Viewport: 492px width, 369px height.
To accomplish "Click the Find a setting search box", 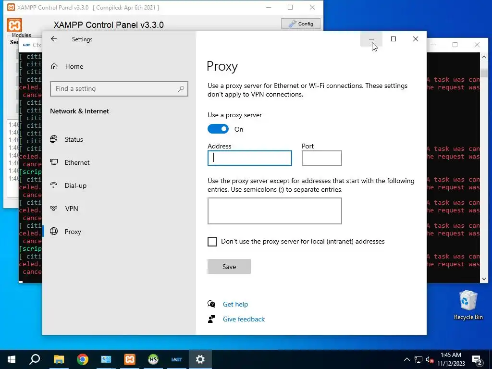I will 119,89.
